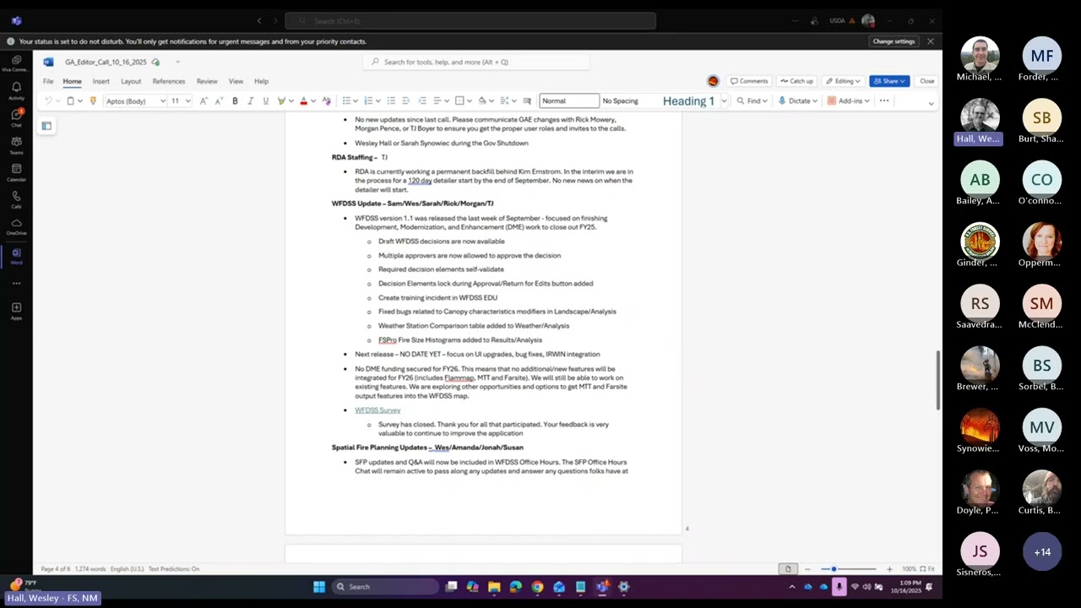Open Teams Activity in sidebar
The width and height of the screenshot is (1081, 608).
coord(16,90)
